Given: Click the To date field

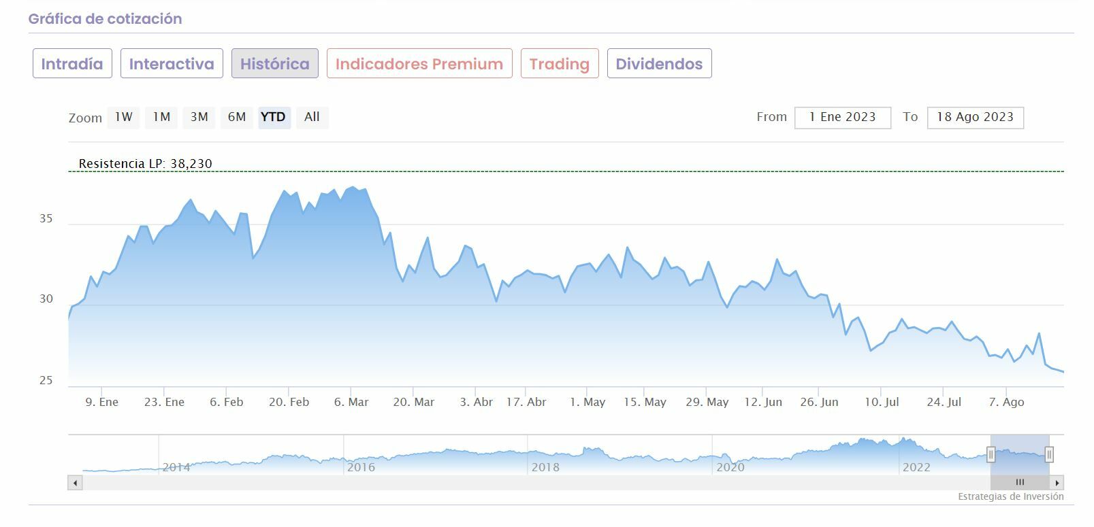Looking at the screenshot, I should [x=975, y=117].
